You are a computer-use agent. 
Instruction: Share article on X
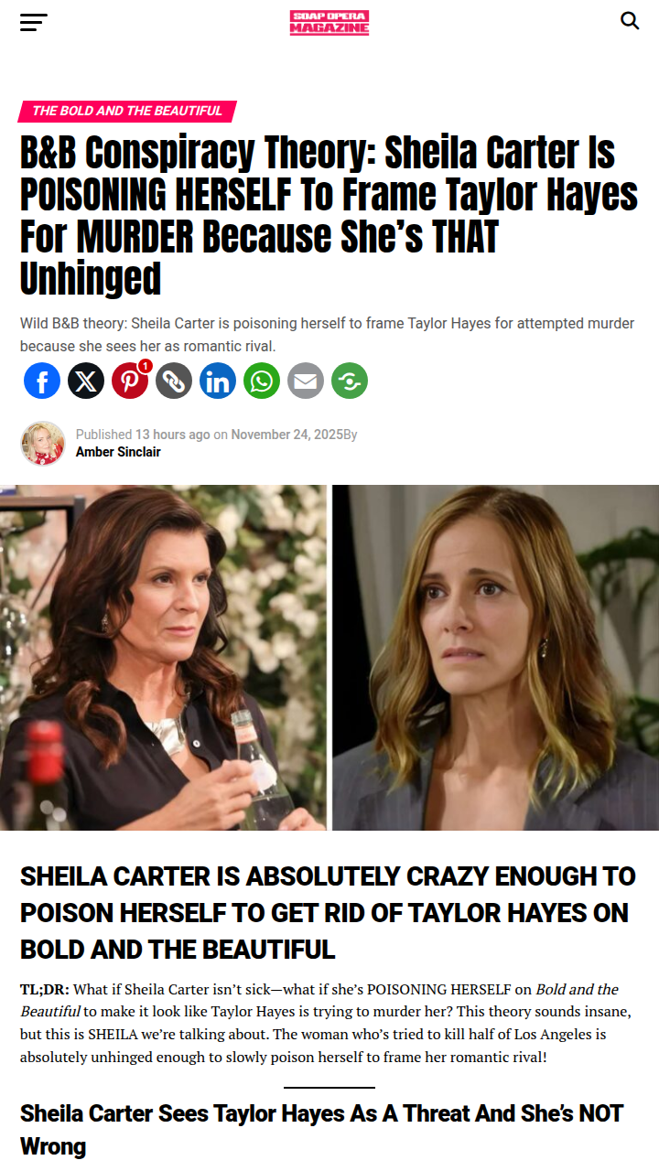point(86,380)
